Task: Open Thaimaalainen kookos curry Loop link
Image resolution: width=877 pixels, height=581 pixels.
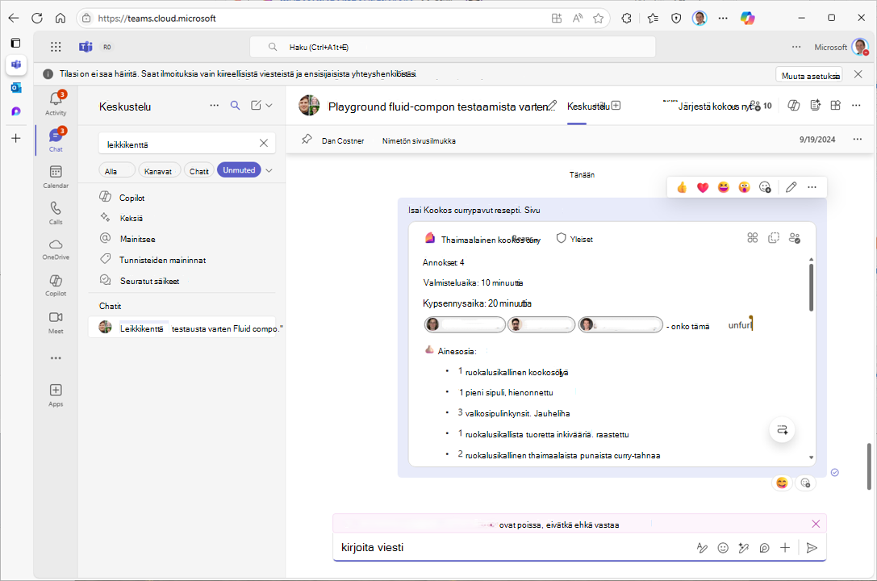Action: click(x=491, y=240)
